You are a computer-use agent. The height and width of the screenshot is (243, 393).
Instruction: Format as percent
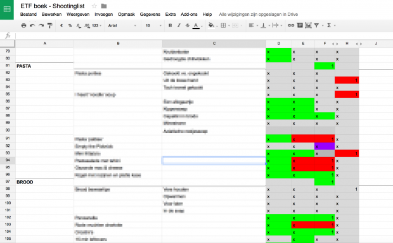[x=70, y=25]
